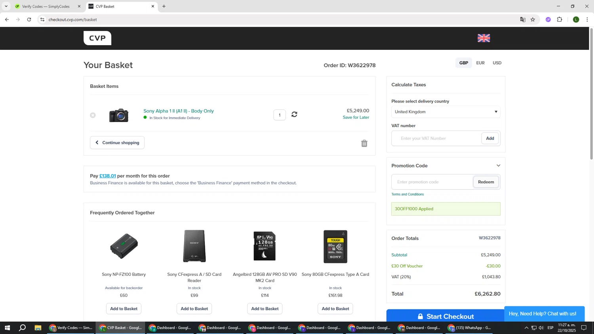Focus the promotion code input field

[432, 182]
